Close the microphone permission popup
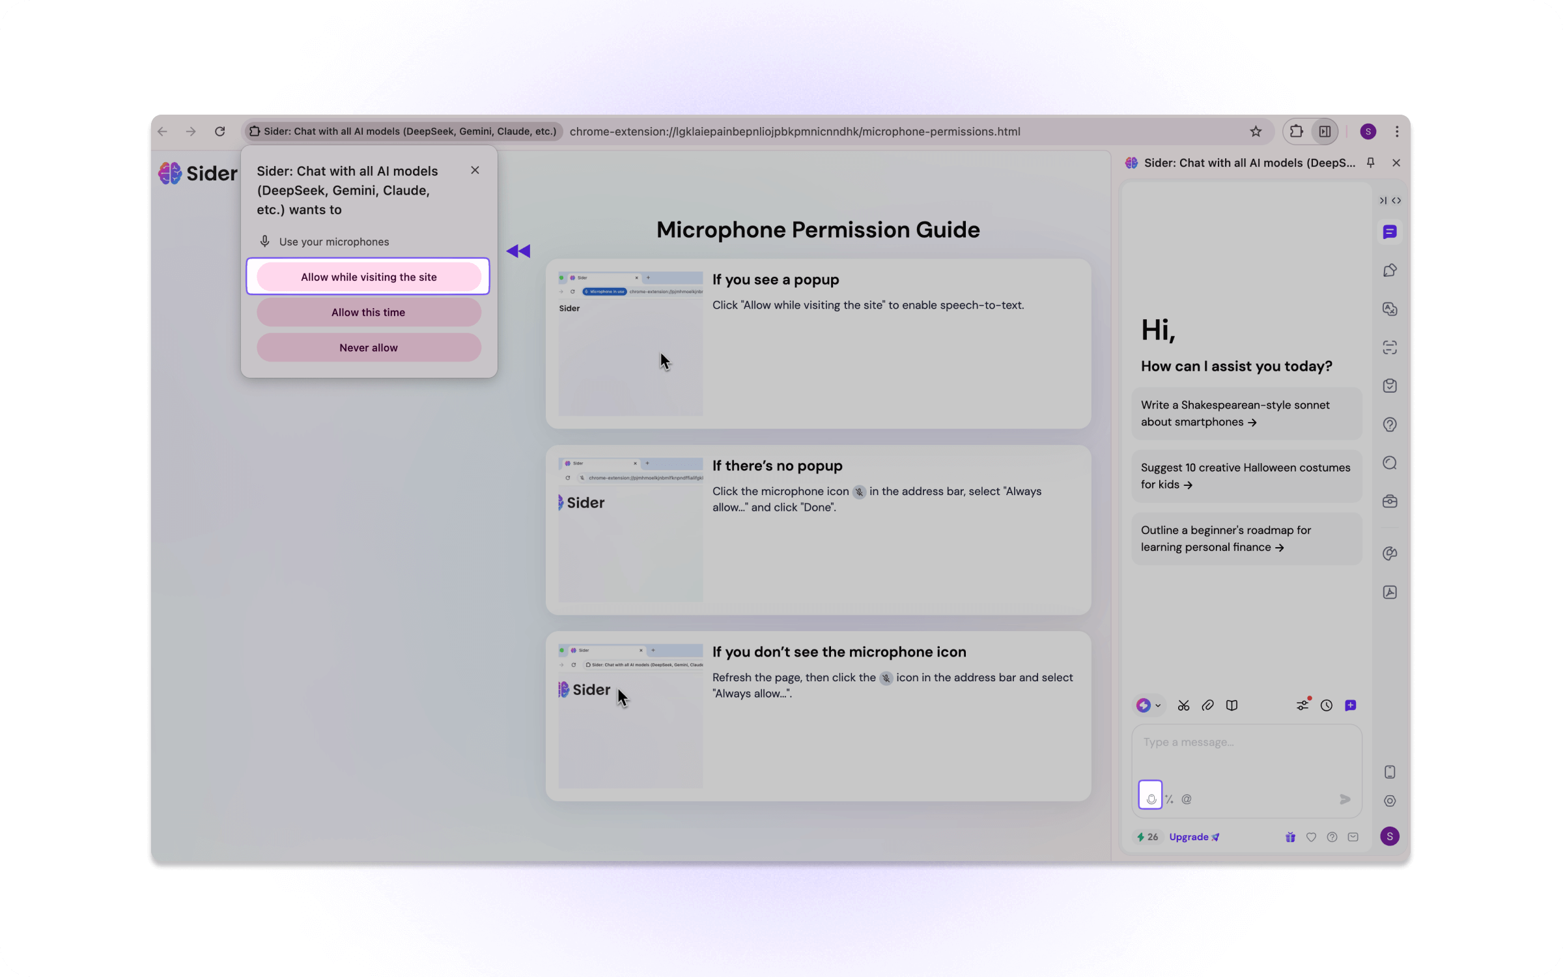Image resolution: width=1563 pixels, height=977 pixels. [x=475, y=170]
